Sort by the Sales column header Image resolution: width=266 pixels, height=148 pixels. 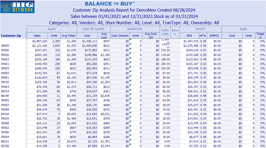click(x=37, y=36)
